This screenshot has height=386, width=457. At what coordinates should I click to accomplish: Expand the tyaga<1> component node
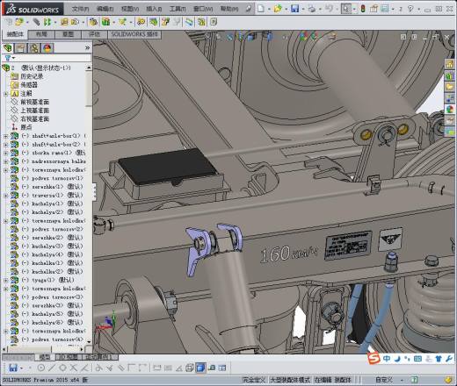click(5, 280)
